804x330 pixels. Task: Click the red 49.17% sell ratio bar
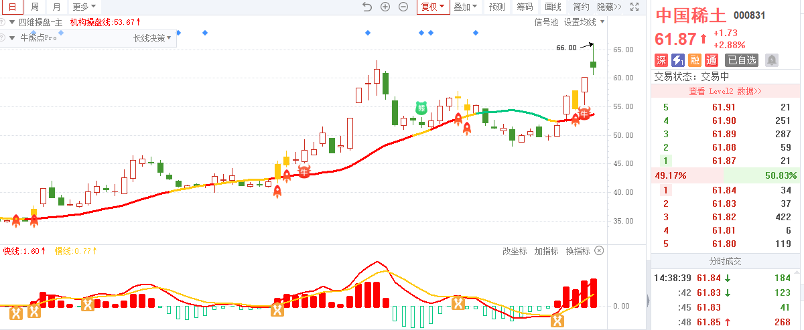[688, 175]
